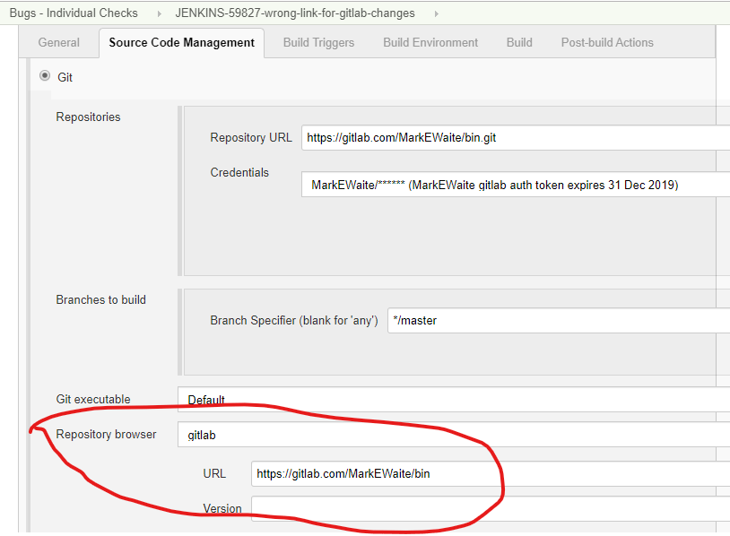Edit the Repository URL field
The height and width of the screenshot is (536, 730).
pyautogui.click(x=516, y=137)
